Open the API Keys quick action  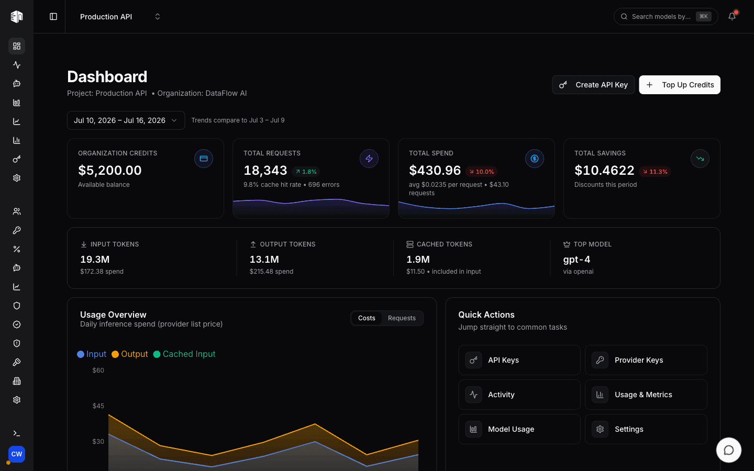click(519, 360)
